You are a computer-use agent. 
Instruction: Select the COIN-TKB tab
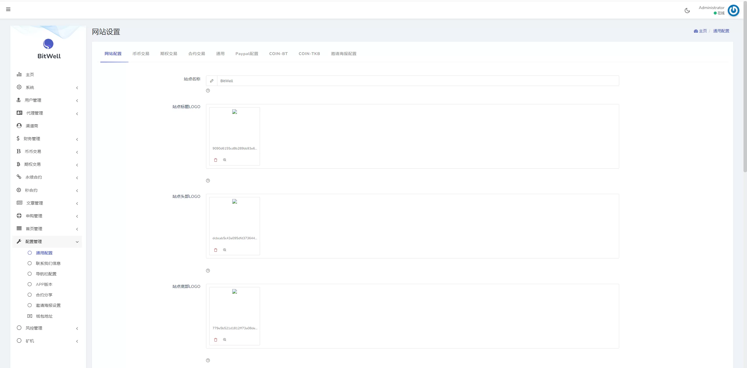pos(309,54)
